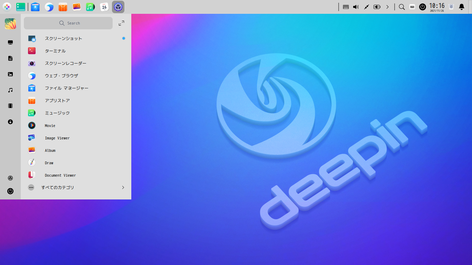Open Pictures folder icon in launcher sidebar
This screenshot has width=472, height=265.
point(10,74)
